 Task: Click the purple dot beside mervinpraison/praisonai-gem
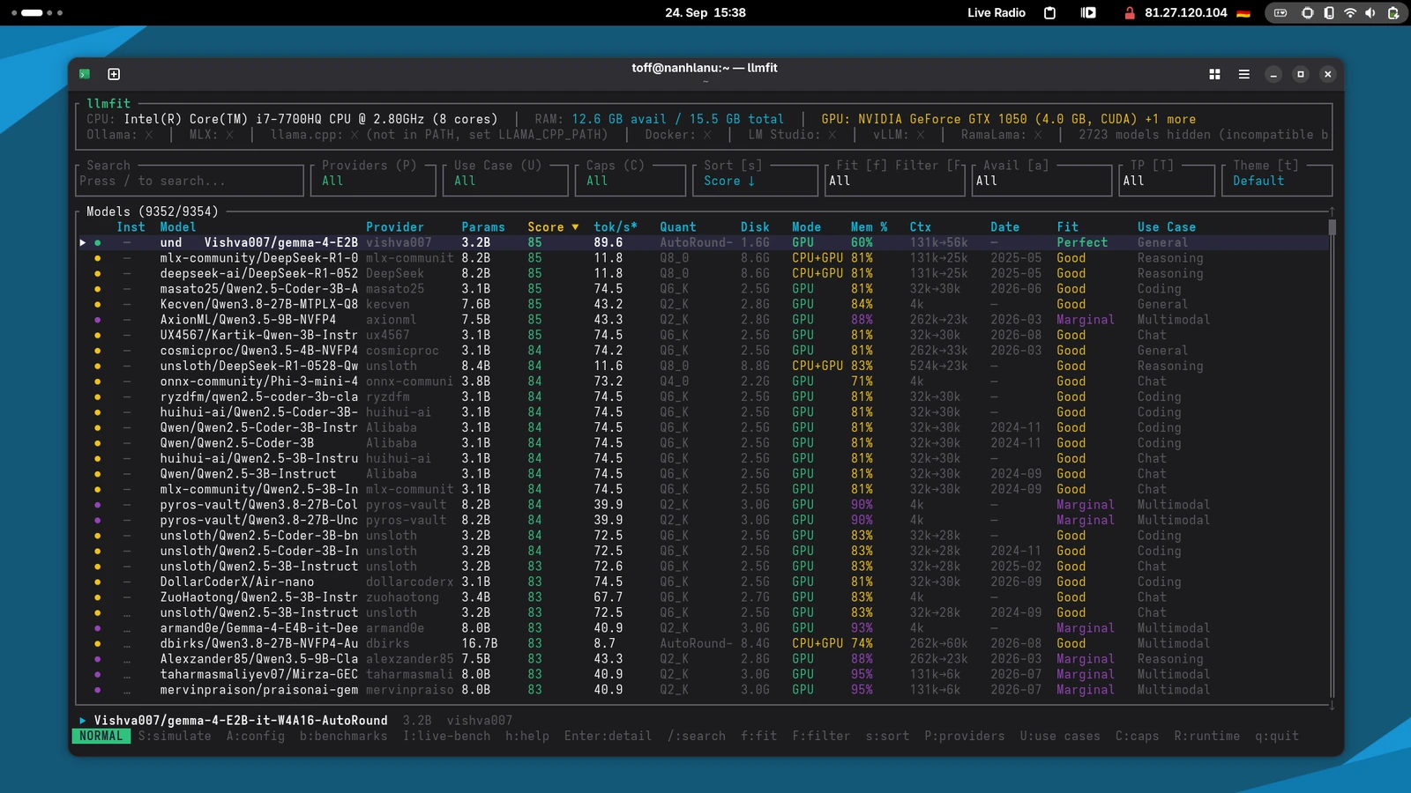pyautogui.click(x=98, y=690)
